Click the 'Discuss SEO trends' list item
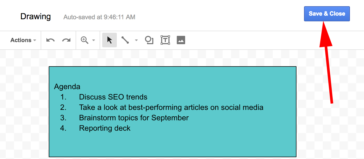This screenshot has width=364, height=159. coord(113,97)
